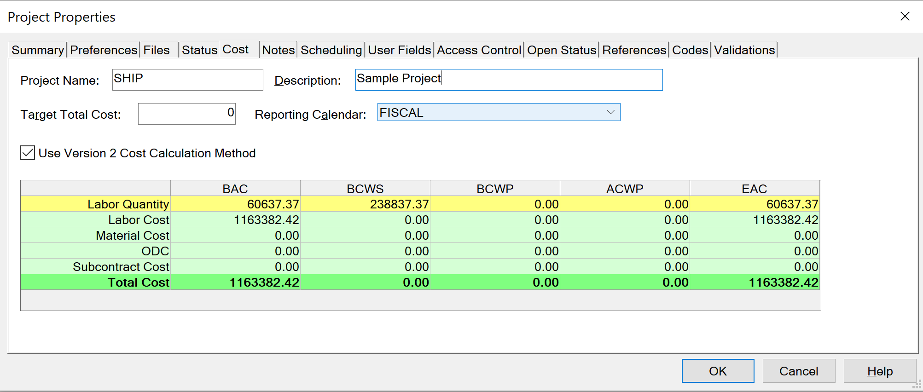This screenshot has width=923, height=392.
Task: Open the References tab
Action: click(x=634, y=50)
